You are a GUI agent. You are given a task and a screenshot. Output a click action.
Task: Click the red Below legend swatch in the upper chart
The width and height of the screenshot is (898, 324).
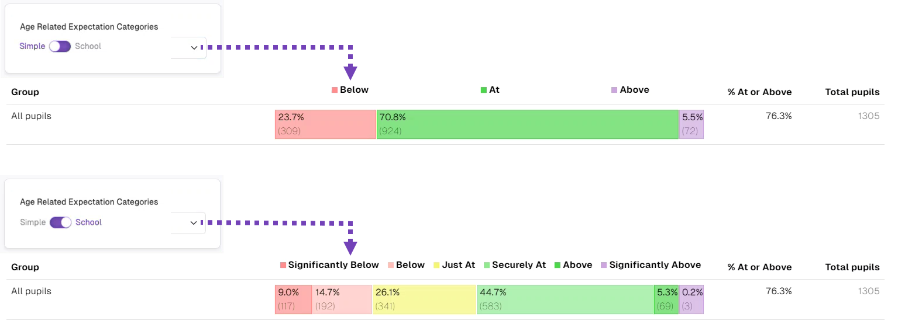335,90
